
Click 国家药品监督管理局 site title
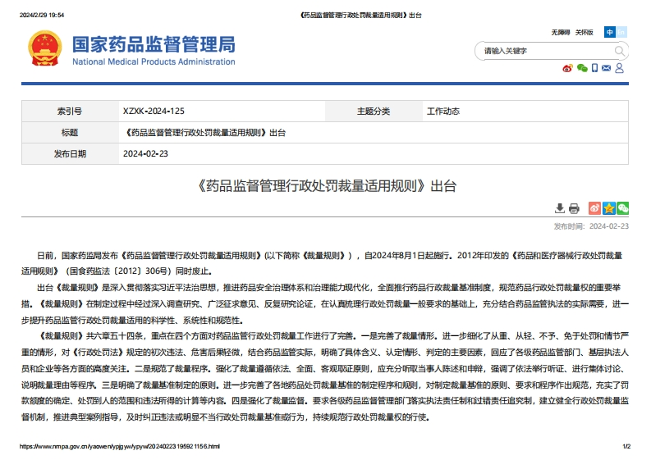pos(154,44)
